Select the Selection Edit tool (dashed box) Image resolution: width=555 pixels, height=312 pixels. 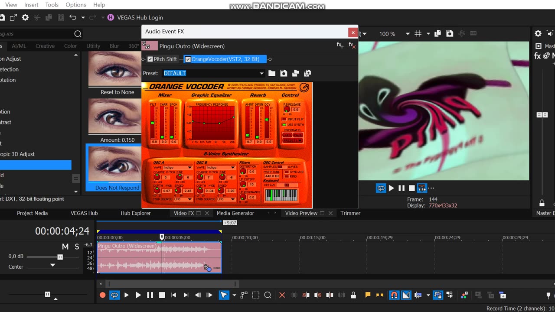pos(256,295)
